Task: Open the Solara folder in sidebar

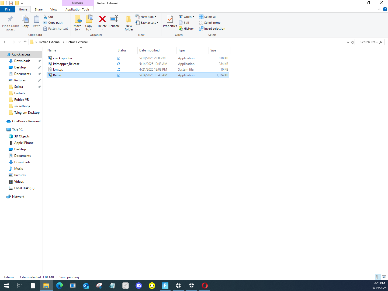Action: [x=18, y=87]
